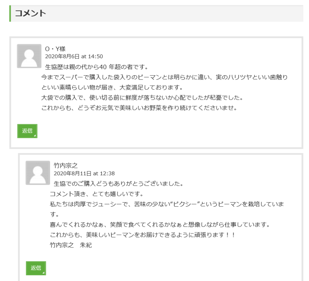Image resolution: width=309 pixels, height=281 pixels.
Task: Click the line starting 私たちは肉厚でジューシーで
Action: (166, 204)
